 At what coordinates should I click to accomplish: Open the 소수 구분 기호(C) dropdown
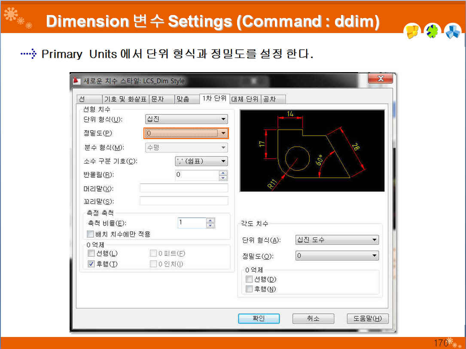[201, 161]
